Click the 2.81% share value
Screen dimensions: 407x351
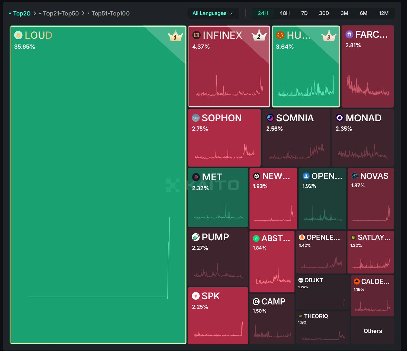[x=353, y=45]
